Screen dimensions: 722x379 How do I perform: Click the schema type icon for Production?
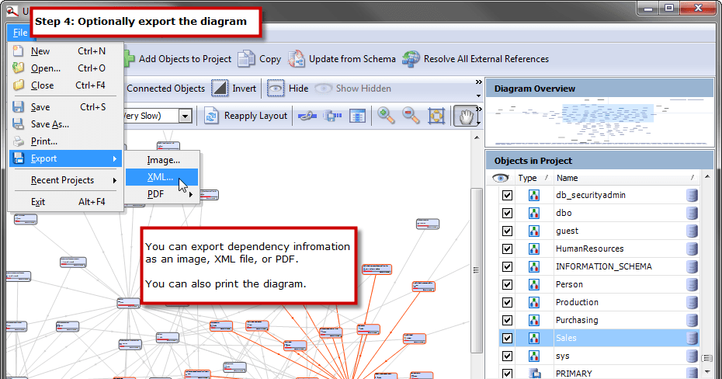(533, 302)
